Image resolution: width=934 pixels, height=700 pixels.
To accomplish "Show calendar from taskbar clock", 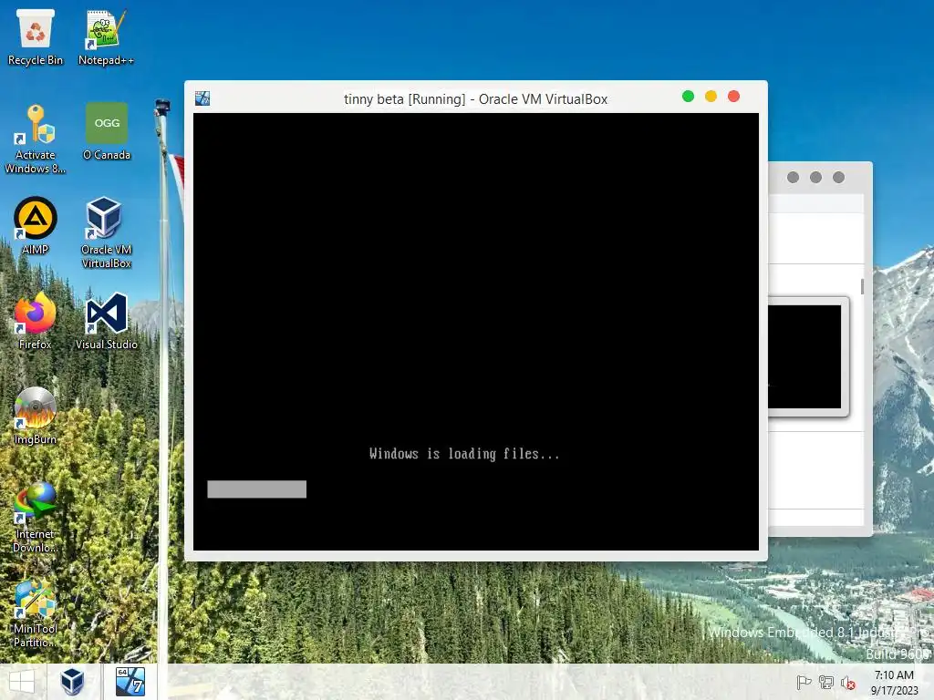I will click(x=894, y=682).
